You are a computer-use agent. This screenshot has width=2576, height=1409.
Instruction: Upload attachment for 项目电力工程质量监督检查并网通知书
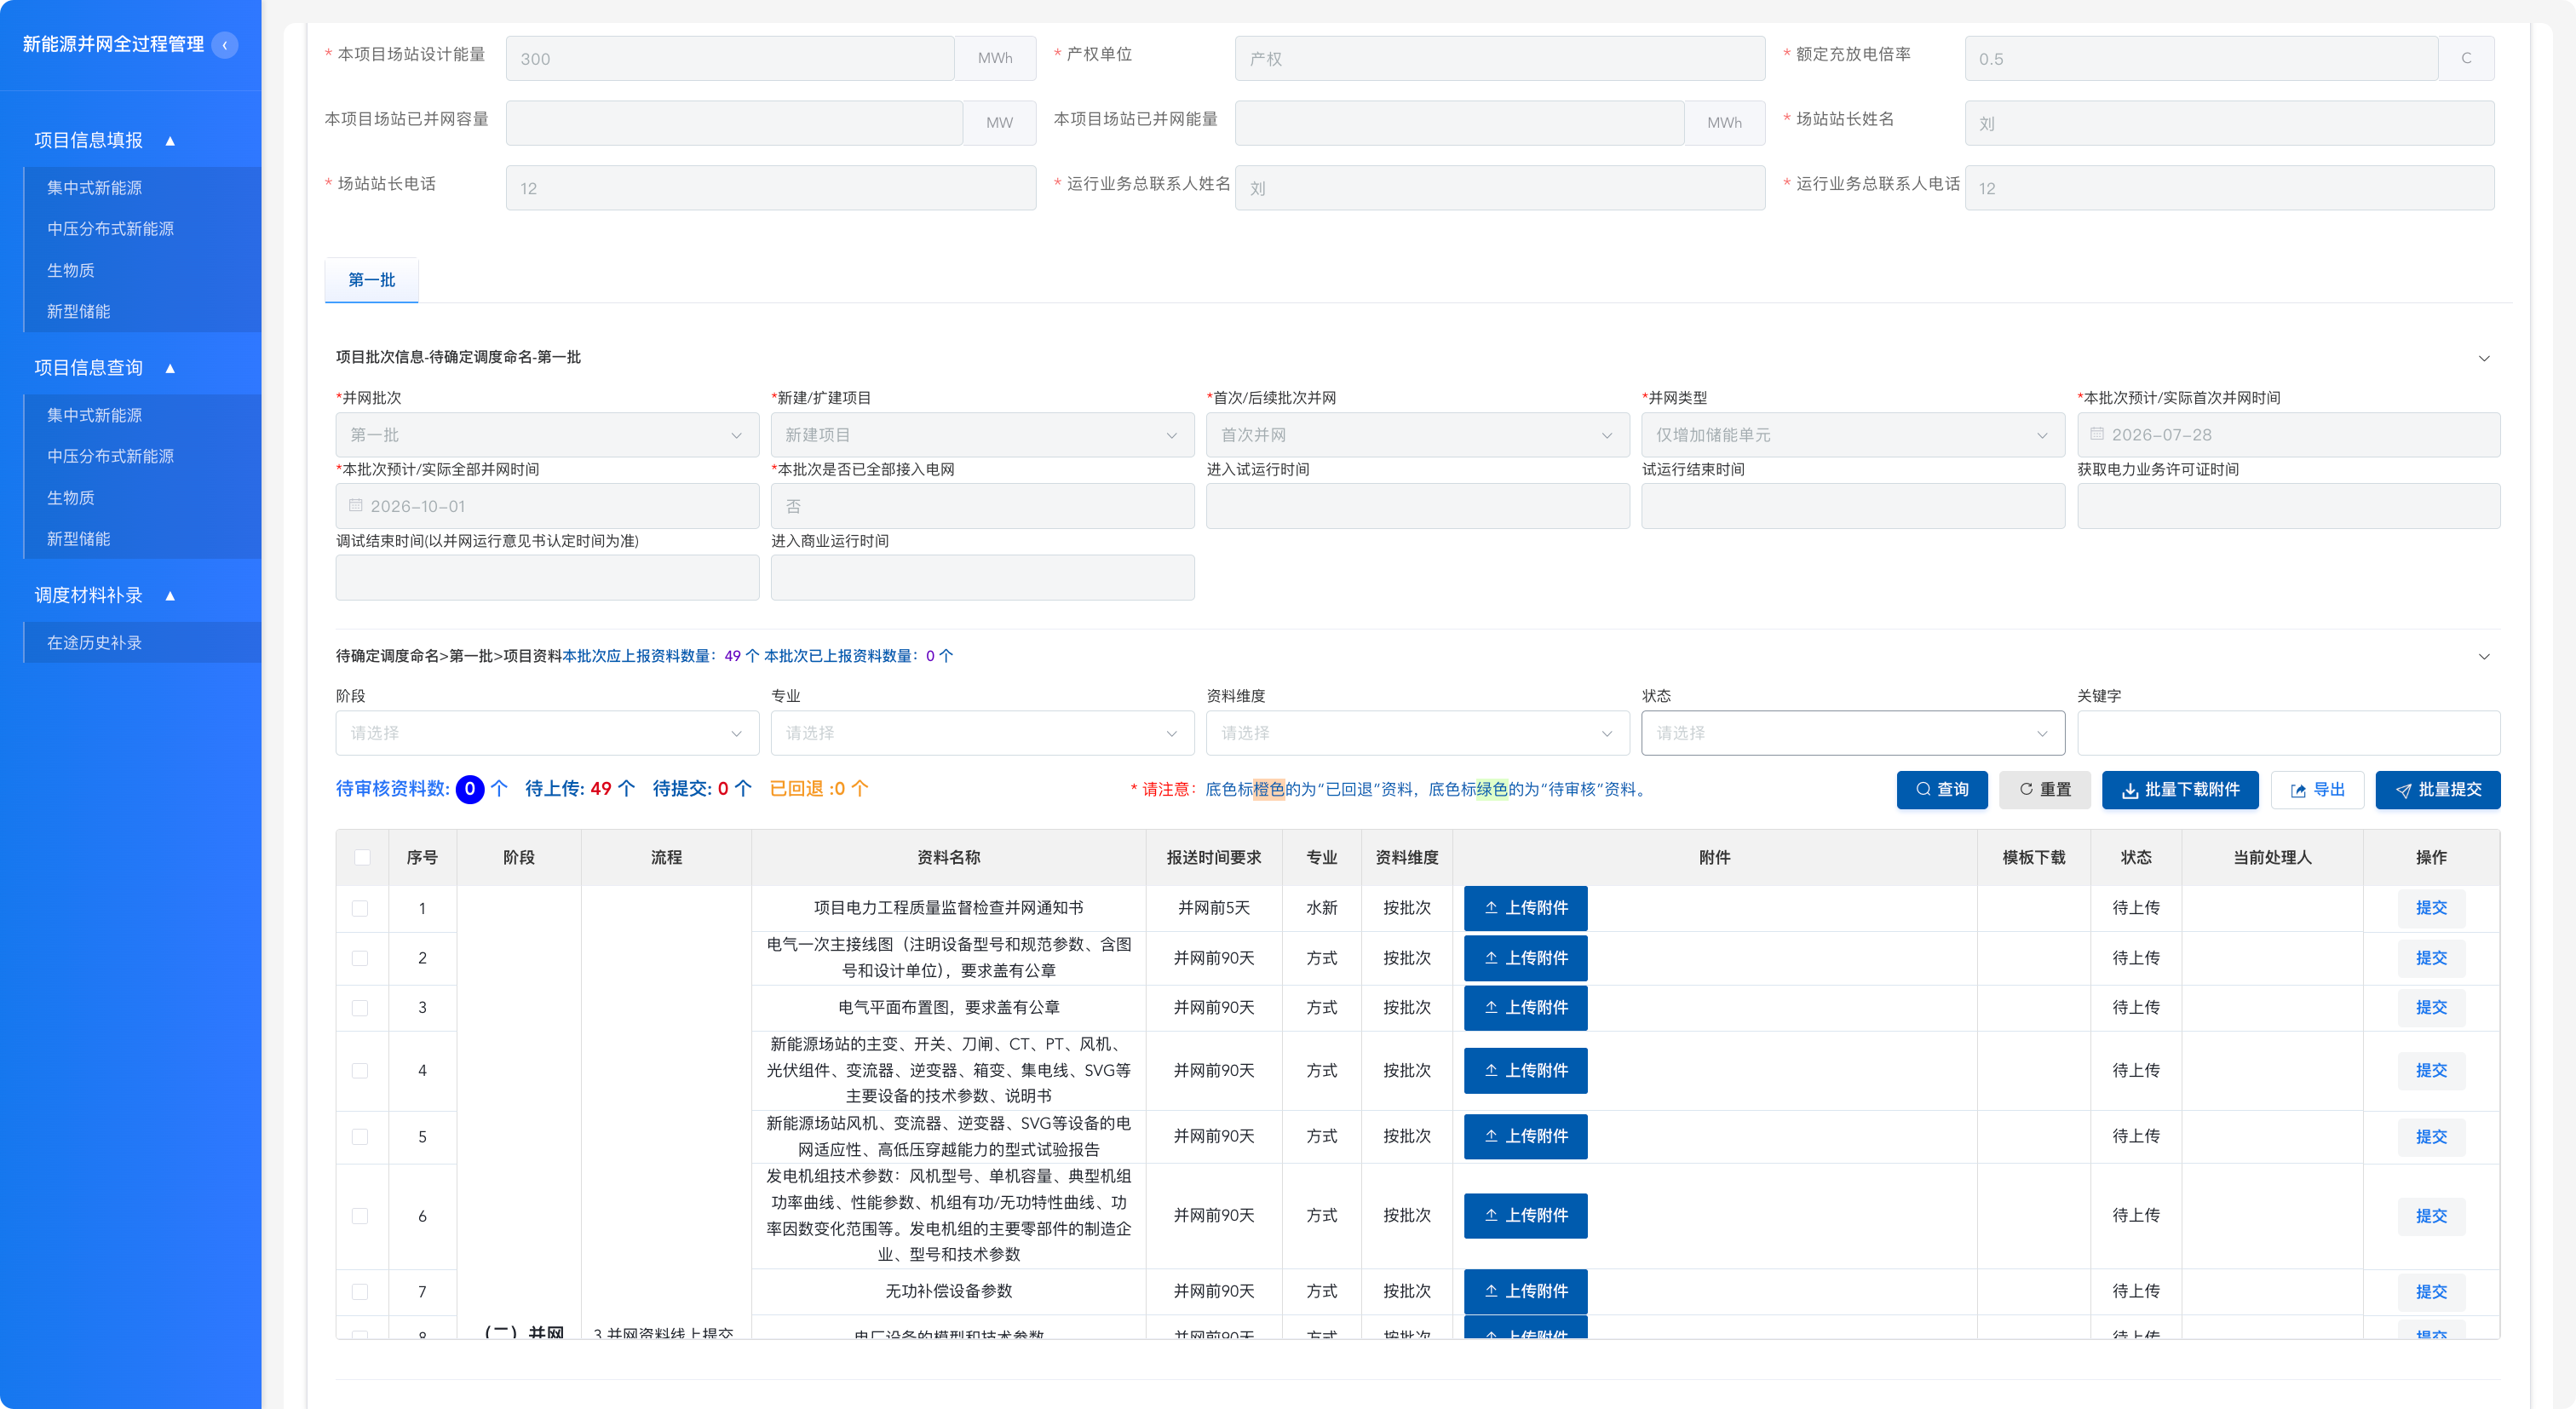tap(1525, 908)
